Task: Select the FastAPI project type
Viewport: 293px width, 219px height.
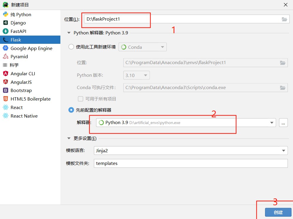Action: 30,31
